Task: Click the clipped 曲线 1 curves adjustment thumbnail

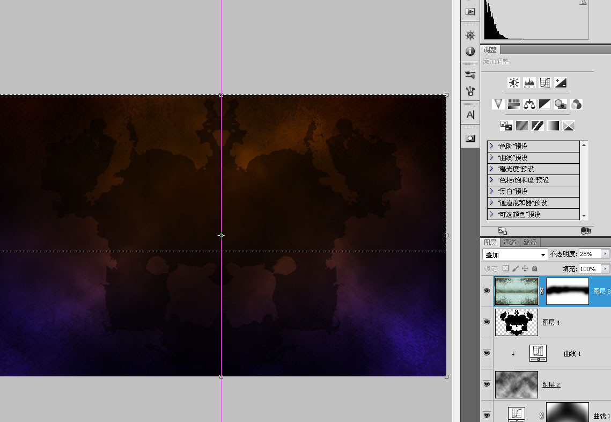Action: pyautogui.click(x=538, y=353)
